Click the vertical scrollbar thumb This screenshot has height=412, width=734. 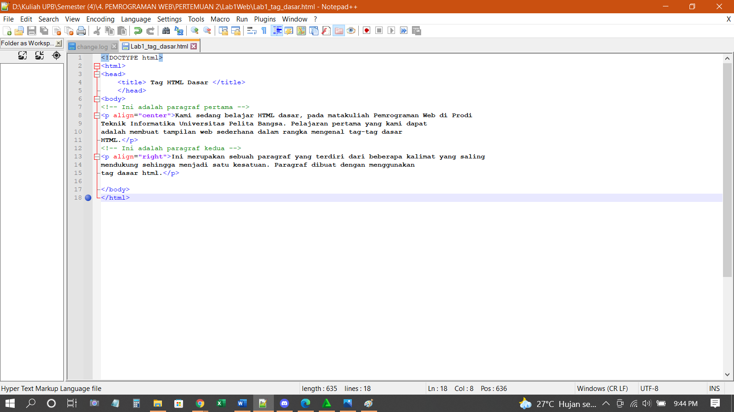pos(727,170)
